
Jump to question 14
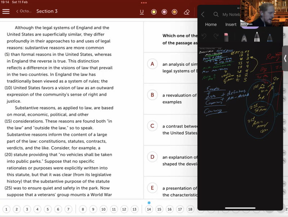point(149,209)
